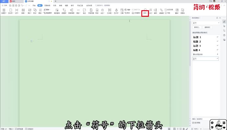The image size is (227, 130).
Task: Switch to the 开始 (Home) ribbon tab
Action: [x=34, y=6]
